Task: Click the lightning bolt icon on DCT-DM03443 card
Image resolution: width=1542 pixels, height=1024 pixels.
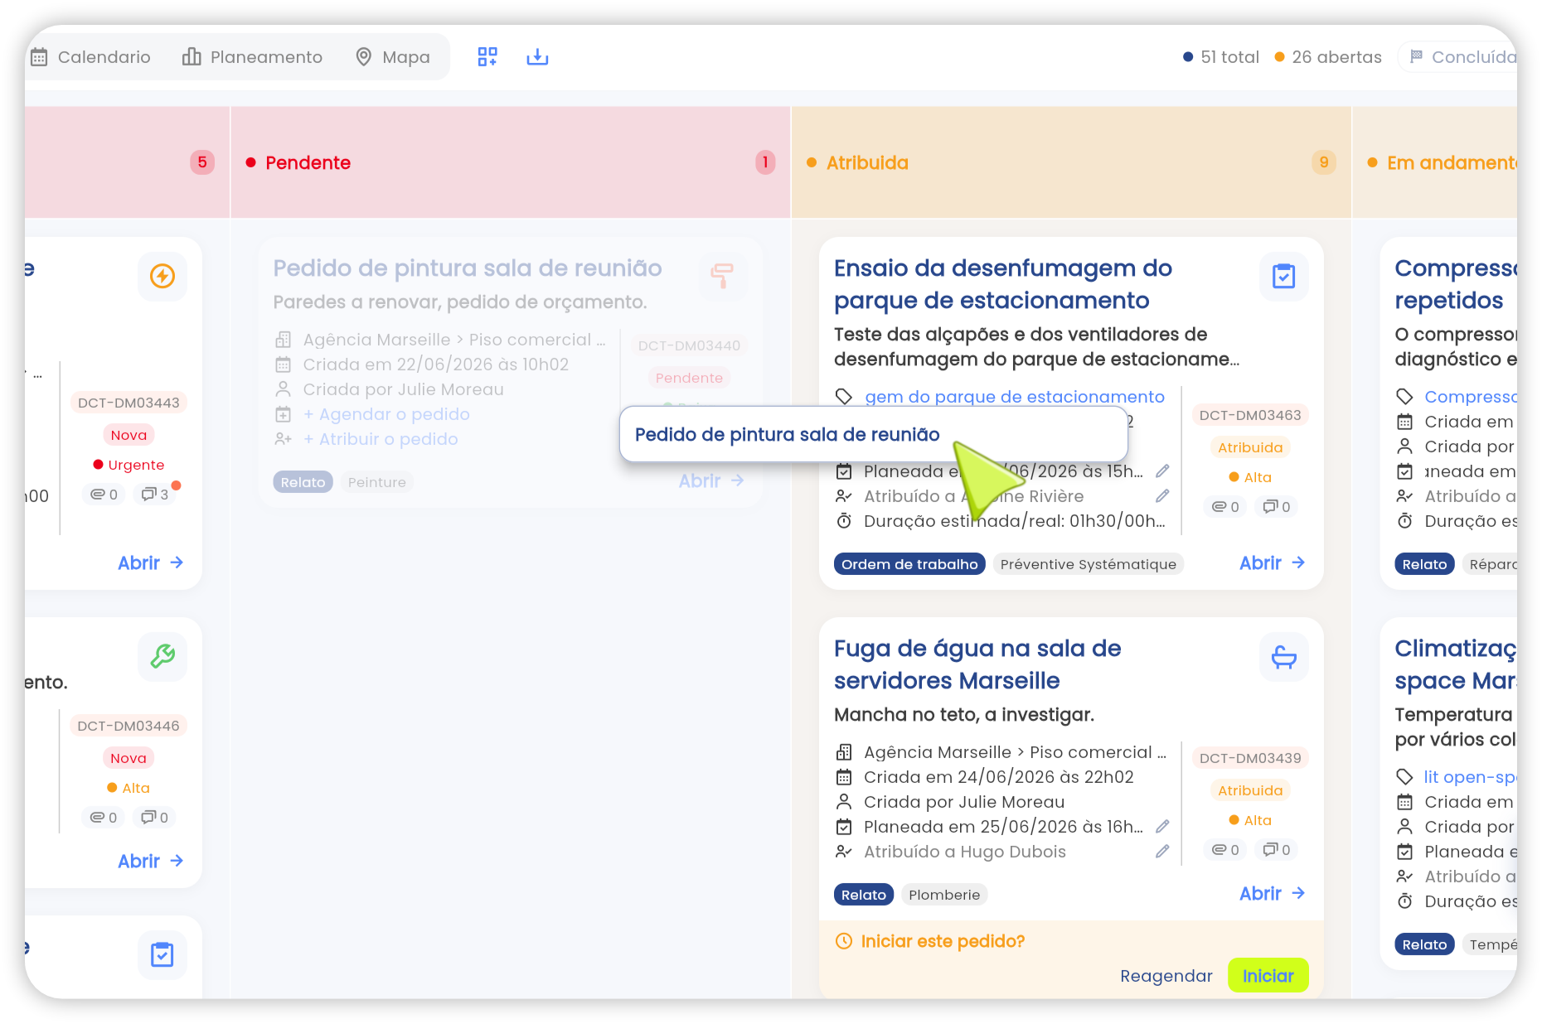Action: click(x=162, y=276)
